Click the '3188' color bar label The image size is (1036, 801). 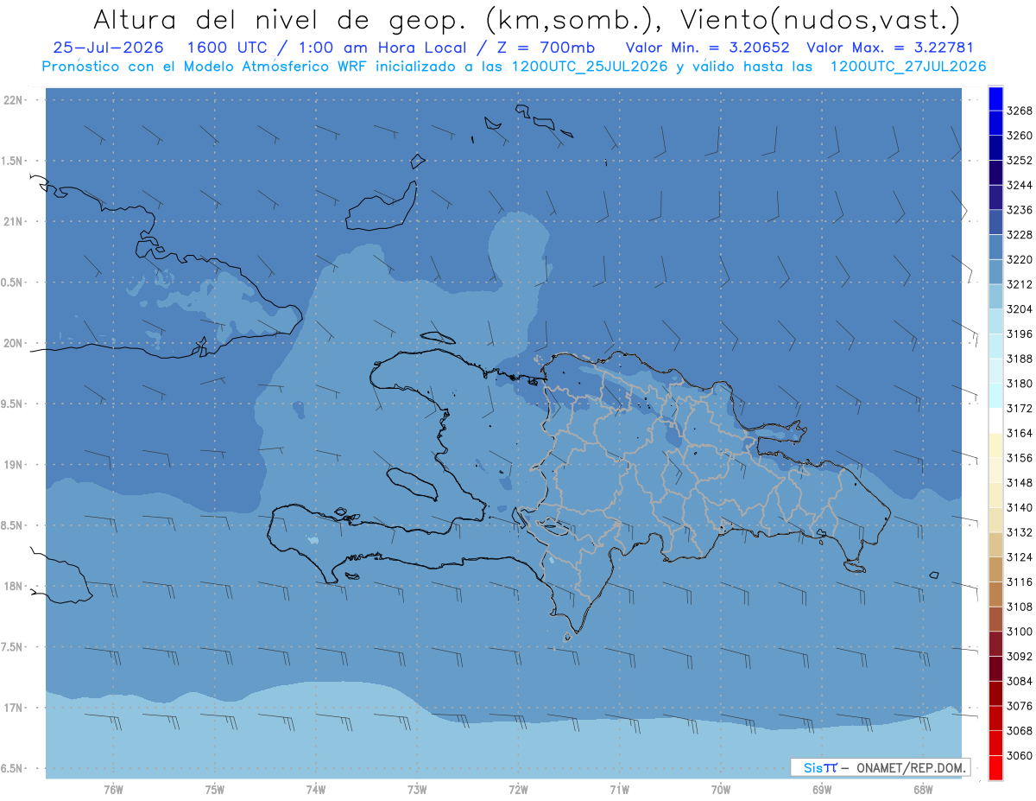point(1020,359)
